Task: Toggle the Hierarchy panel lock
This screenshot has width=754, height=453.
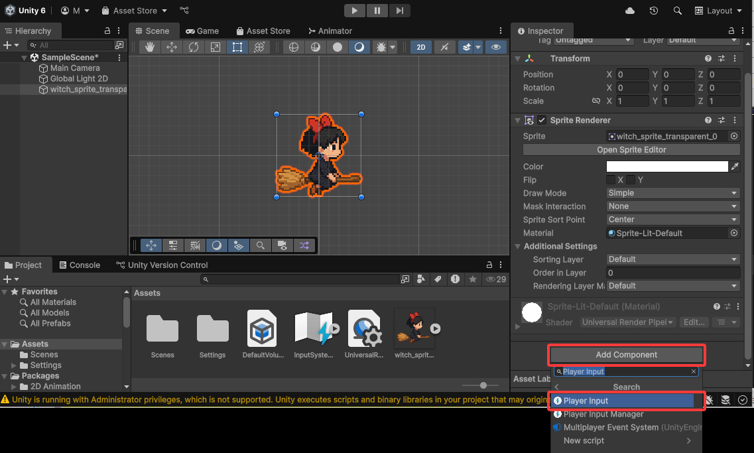Action: point(107,31)
